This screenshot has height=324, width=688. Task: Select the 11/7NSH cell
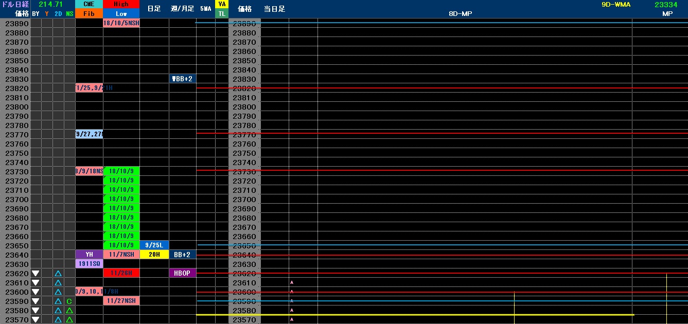pyautogui.click(x=121, y=255)
